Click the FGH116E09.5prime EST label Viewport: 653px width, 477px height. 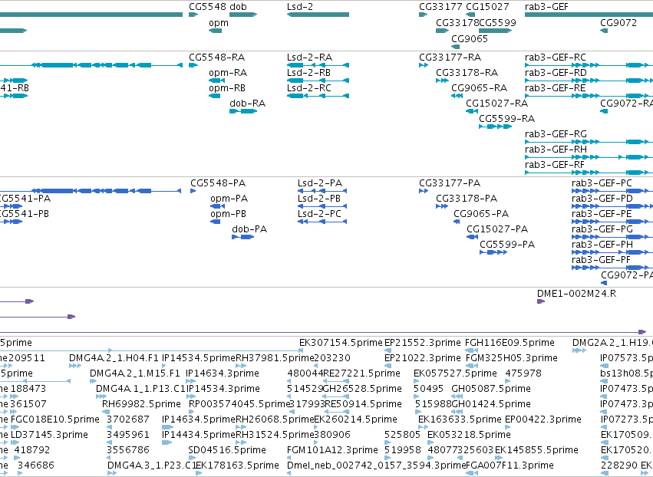click(x=510, y=343)
